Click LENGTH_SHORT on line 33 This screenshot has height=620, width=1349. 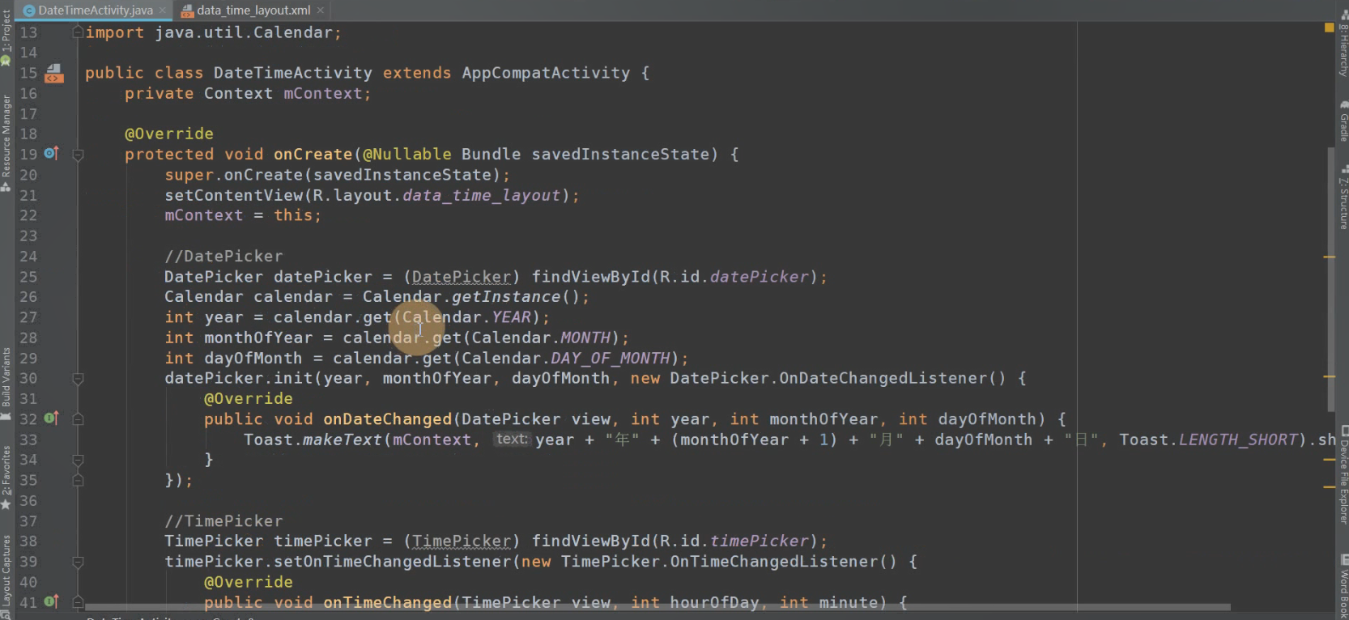(1238, 440)
